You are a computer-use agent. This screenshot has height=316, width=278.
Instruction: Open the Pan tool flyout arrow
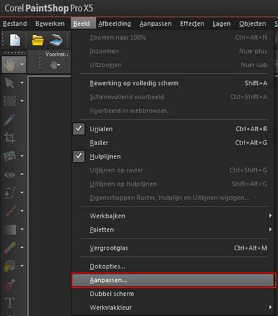(22, 64)
